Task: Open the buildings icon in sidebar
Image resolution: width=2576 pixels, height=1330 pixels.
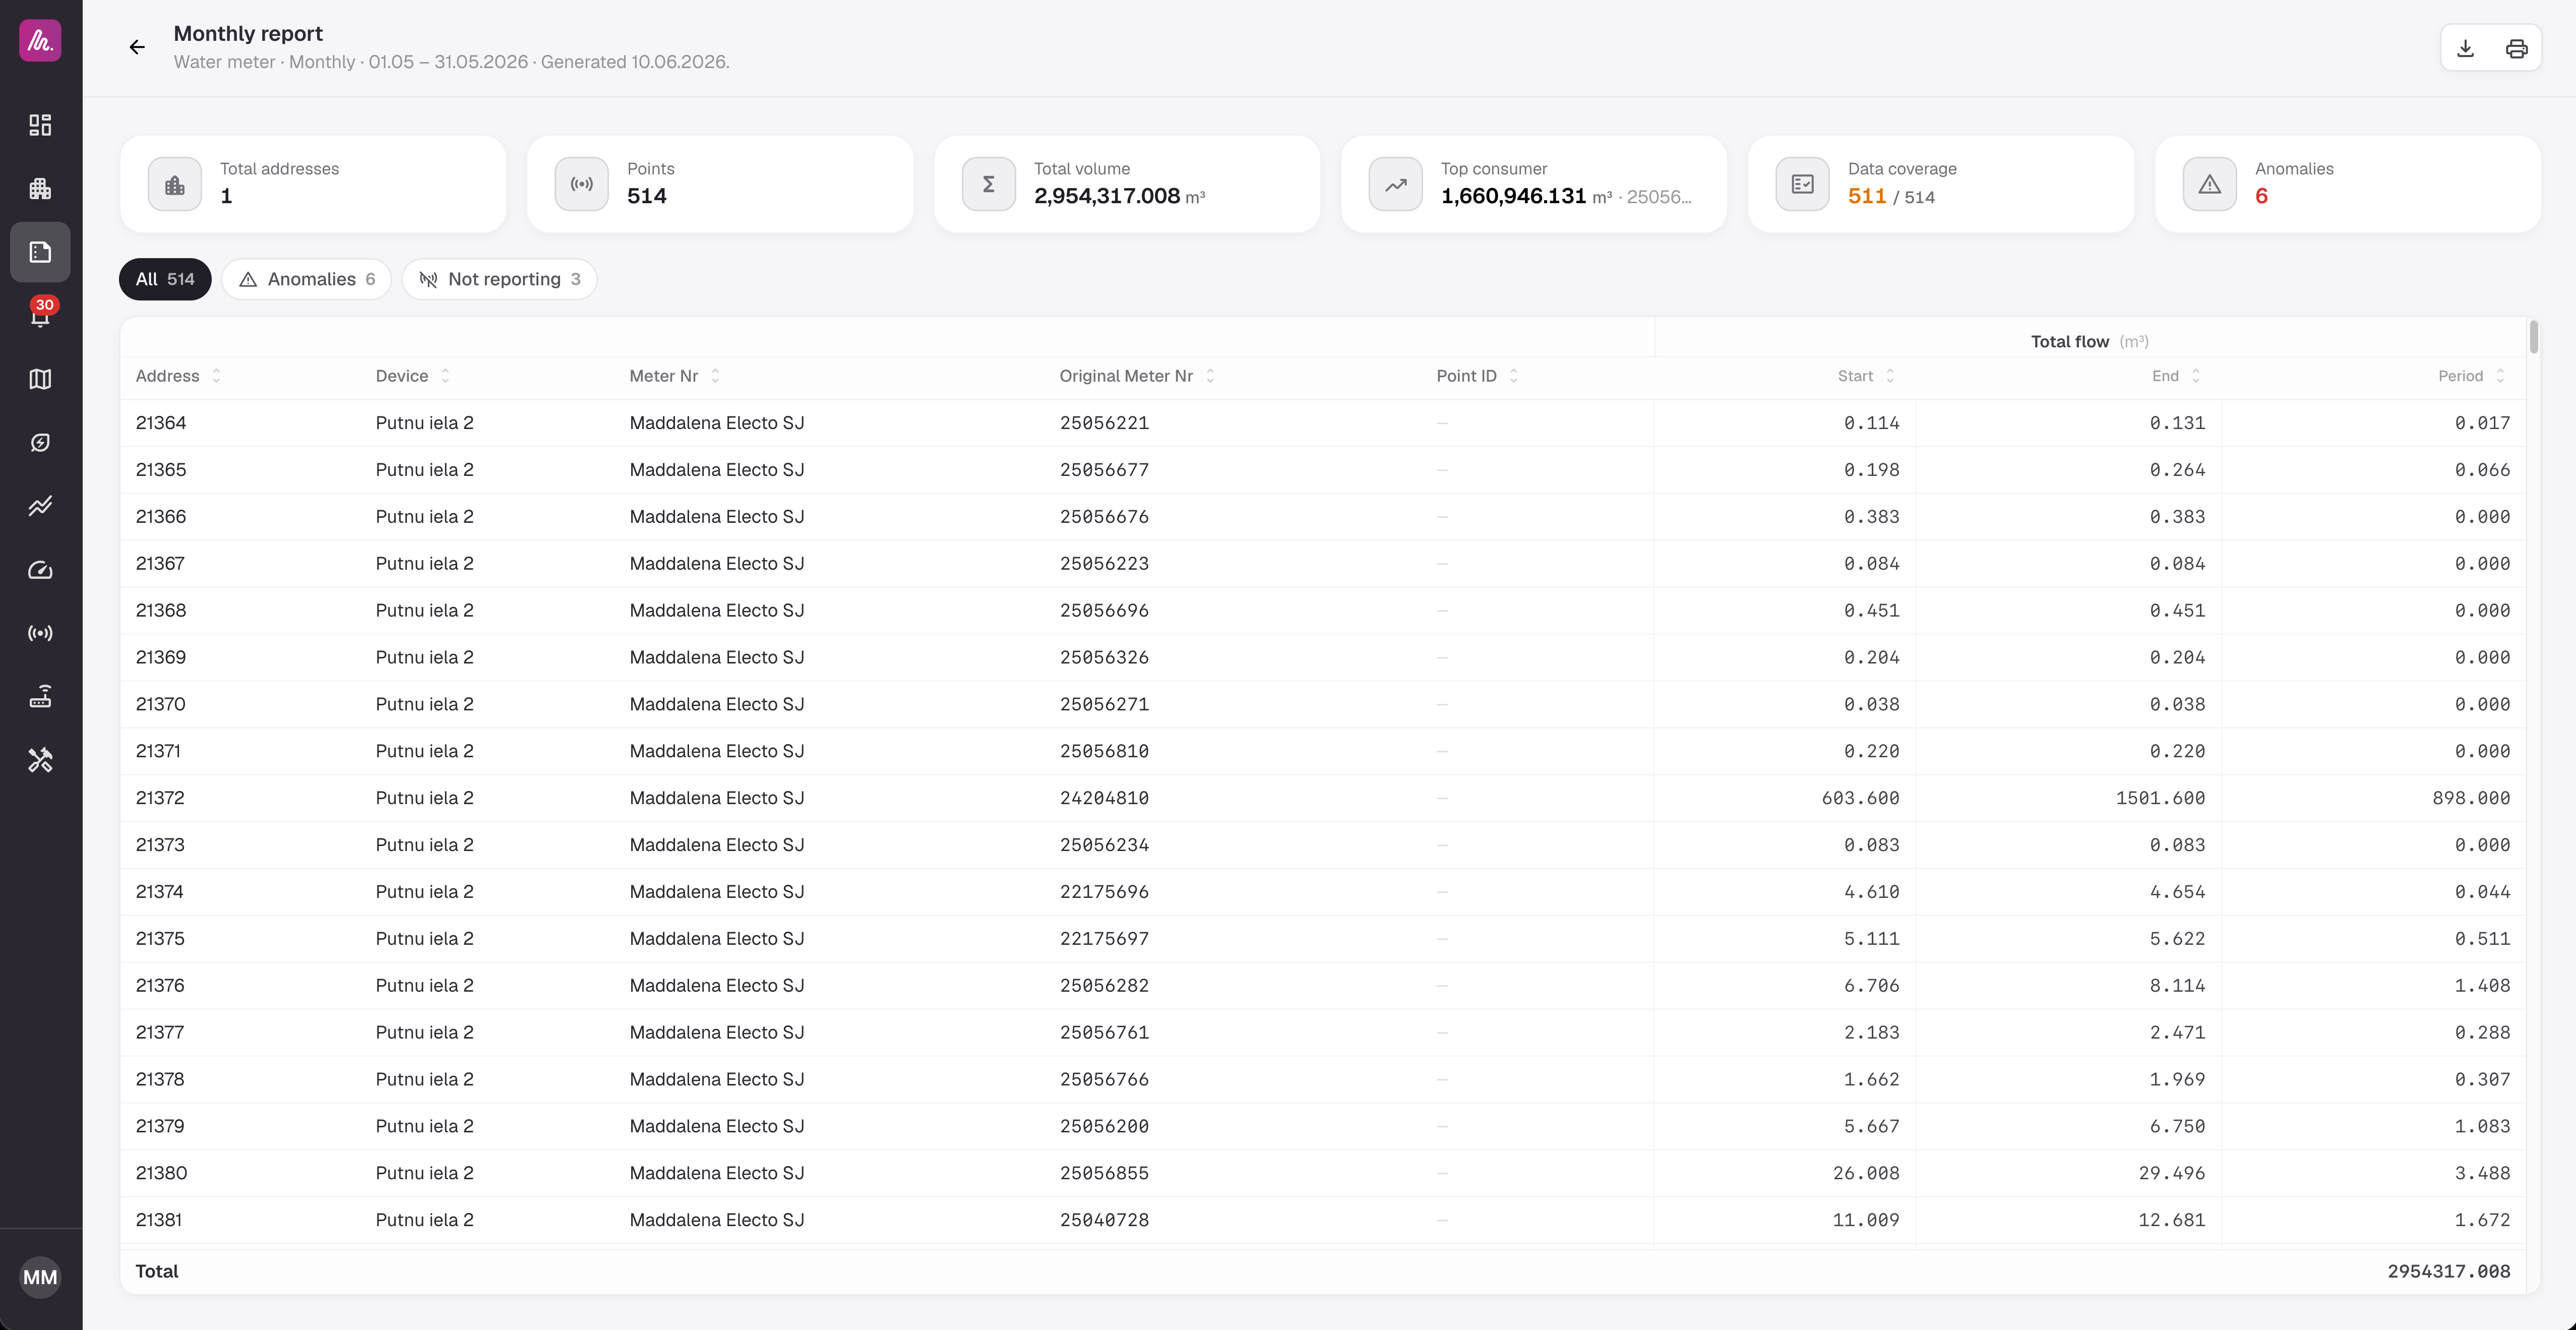Action: (40, 188)
